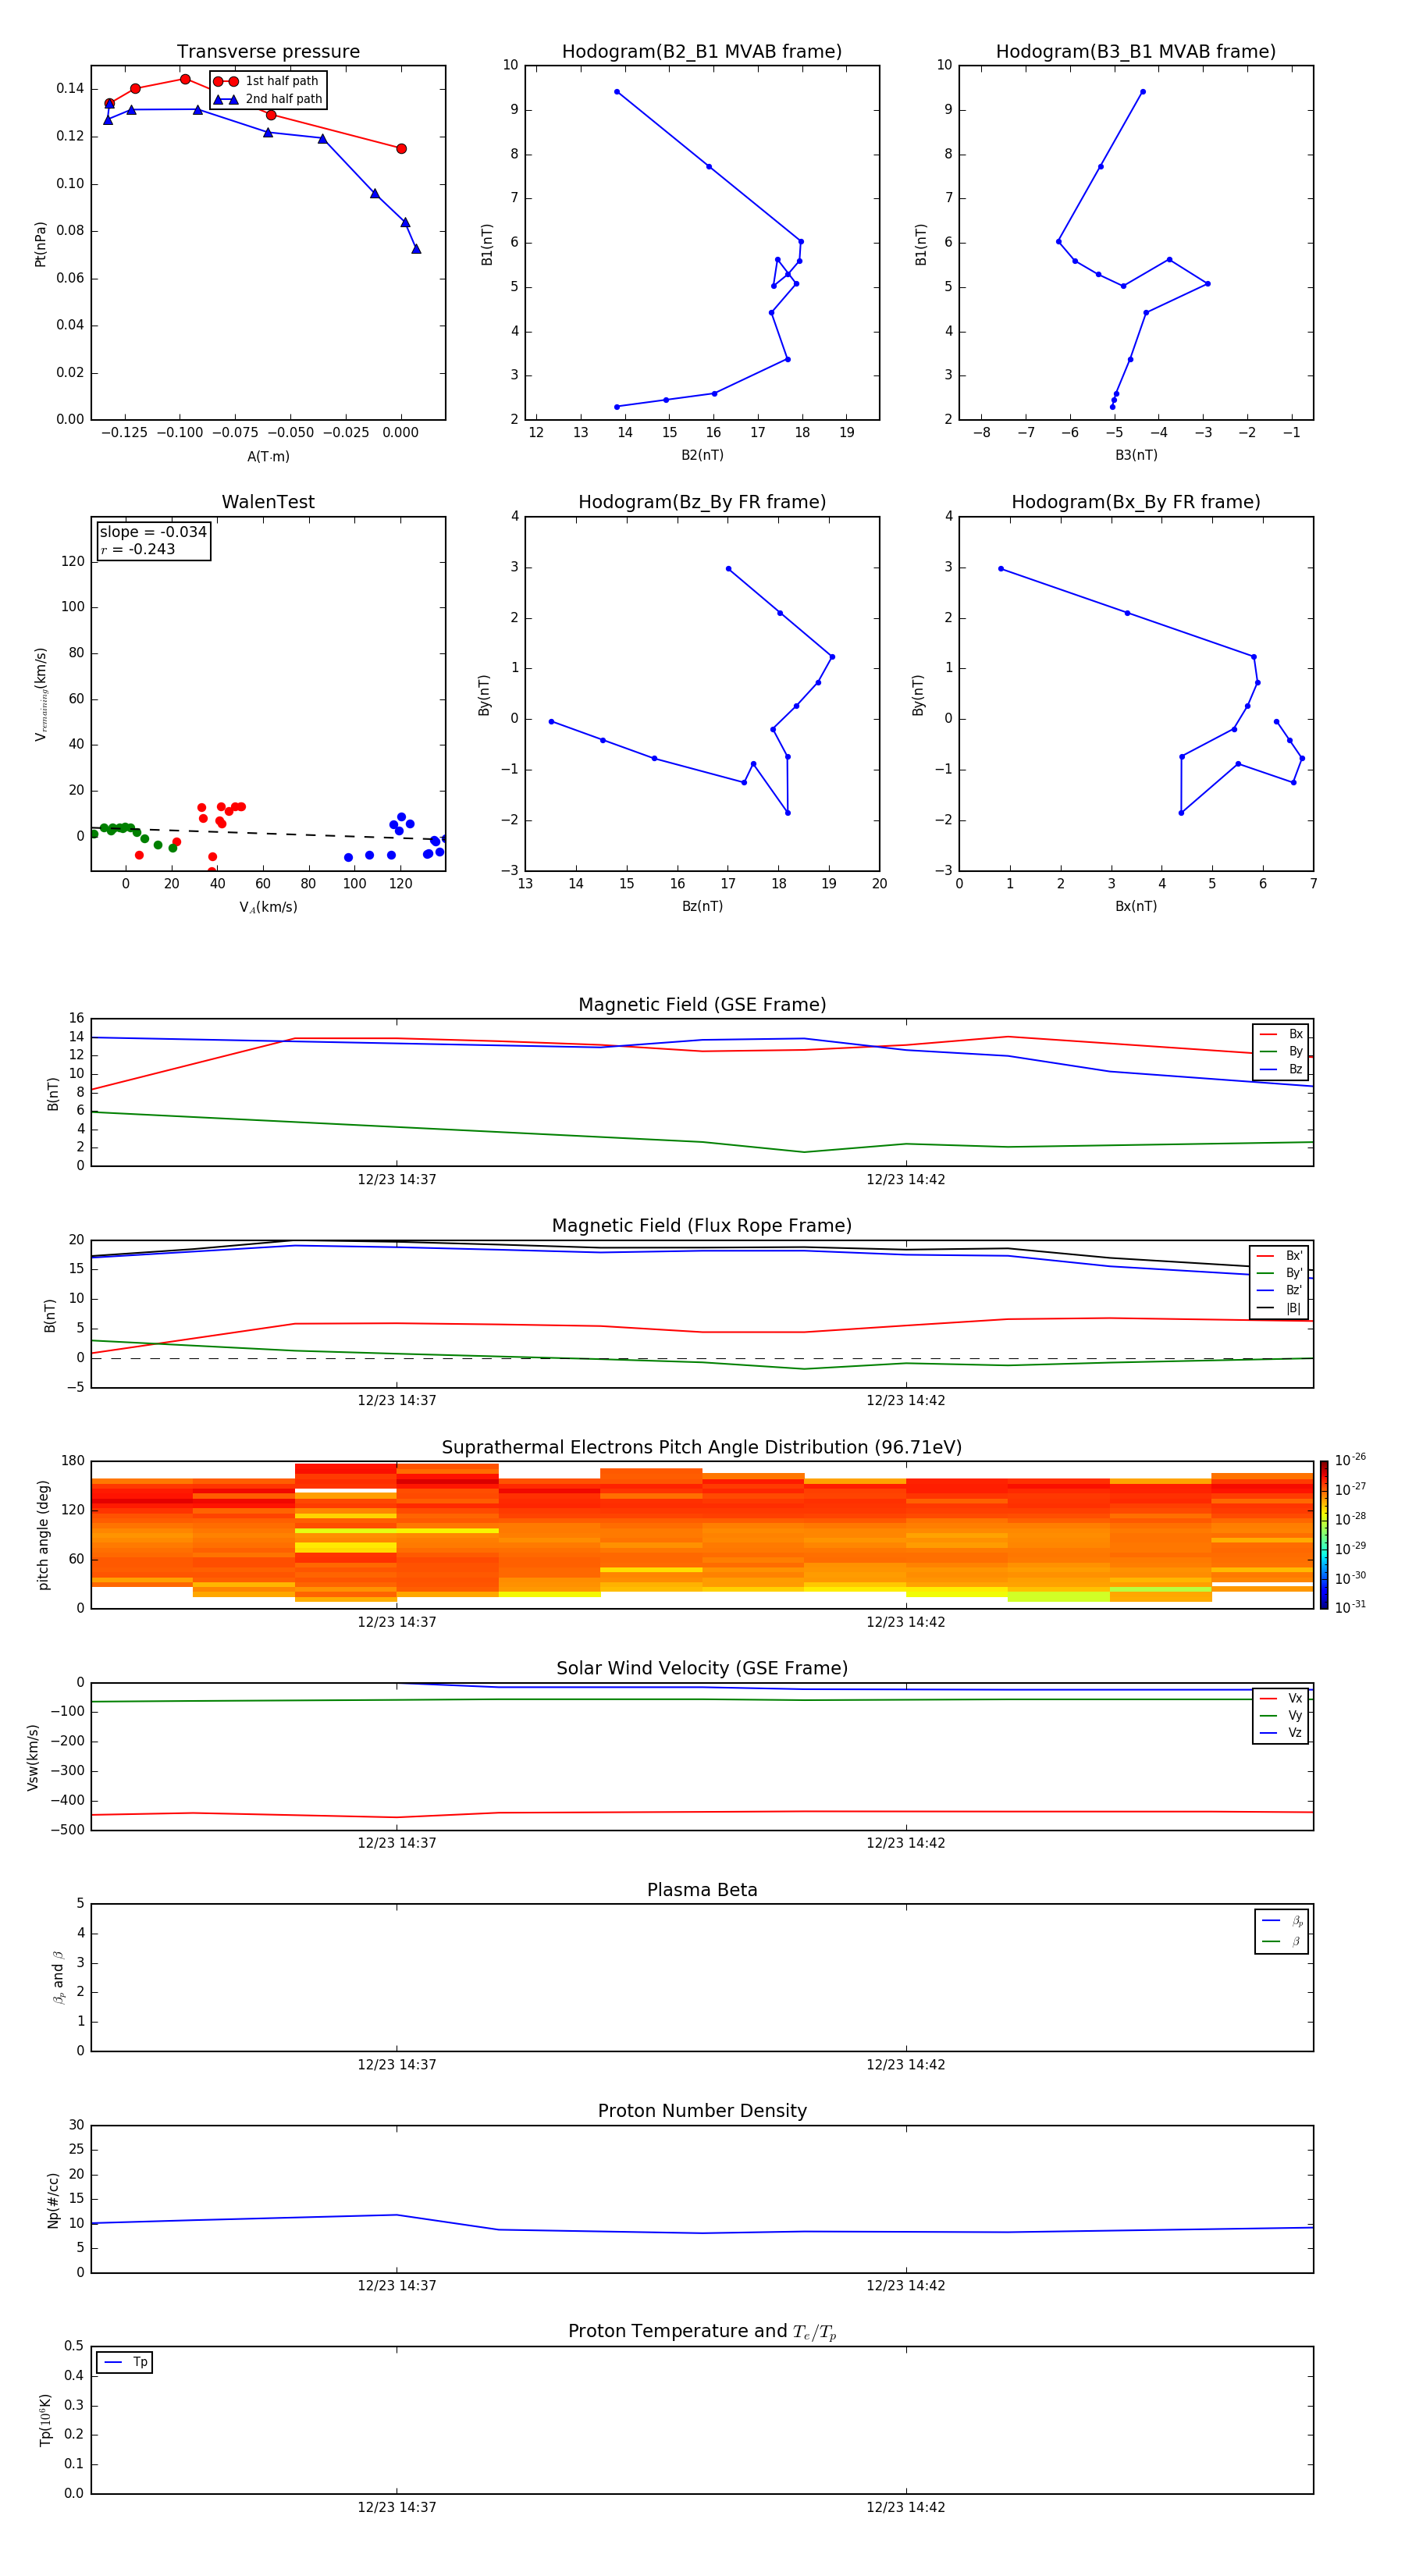1405x2576 pixels.
Task: Click the Tp legend entry
Action: tap(125, 2362)
